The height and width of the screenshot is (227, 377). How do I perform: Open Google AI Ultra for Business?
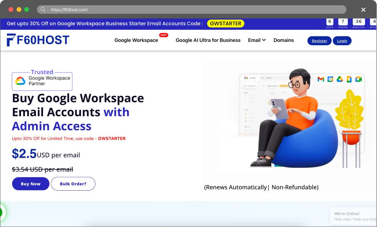208,40
